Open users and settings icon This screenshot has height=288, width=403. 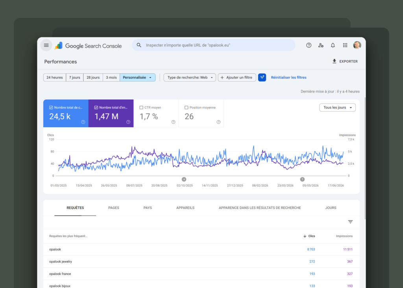[x=321, y=45]
